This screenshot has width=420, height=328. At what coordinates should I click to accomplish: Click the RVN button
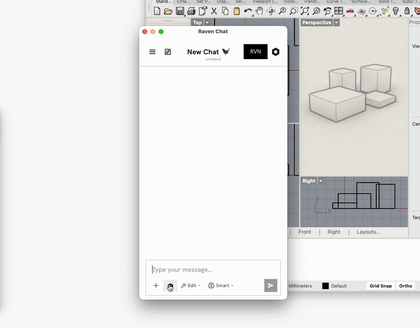255,51
